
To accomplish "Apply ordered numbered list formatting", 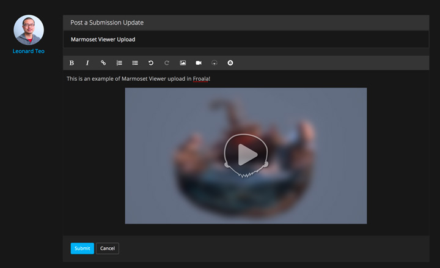I will (119, 63).
